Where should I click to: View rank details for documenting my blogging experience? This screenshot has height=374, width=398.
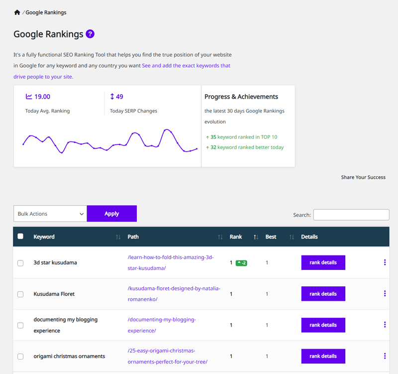pos(323,325)
